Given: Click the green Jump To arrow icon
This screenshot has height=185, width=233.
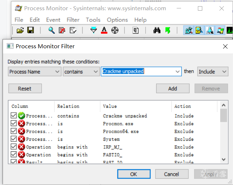Looking at the screenshot, I should click(x=168, y=30).
